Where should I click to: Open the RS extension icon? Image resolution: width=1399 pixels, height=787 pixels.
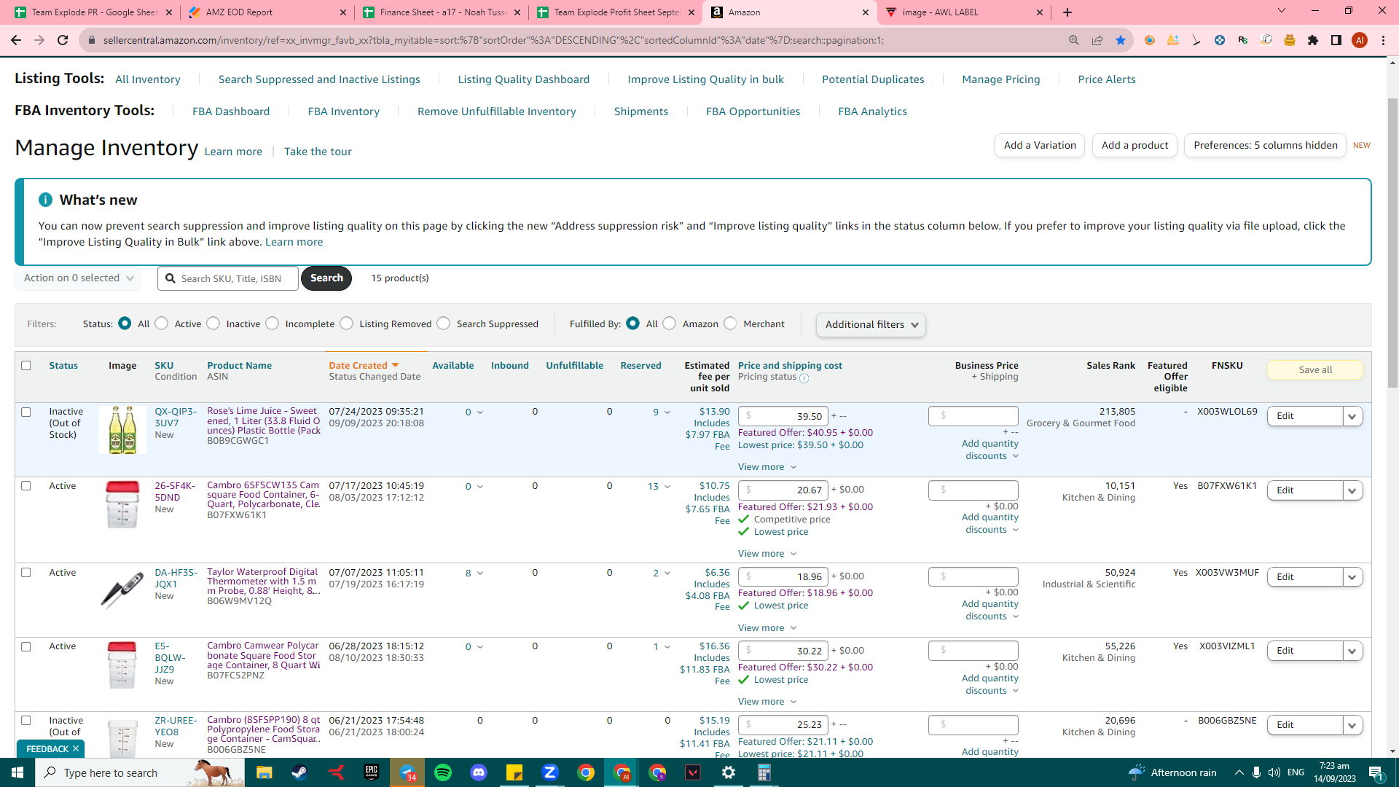click(1243, 40)
